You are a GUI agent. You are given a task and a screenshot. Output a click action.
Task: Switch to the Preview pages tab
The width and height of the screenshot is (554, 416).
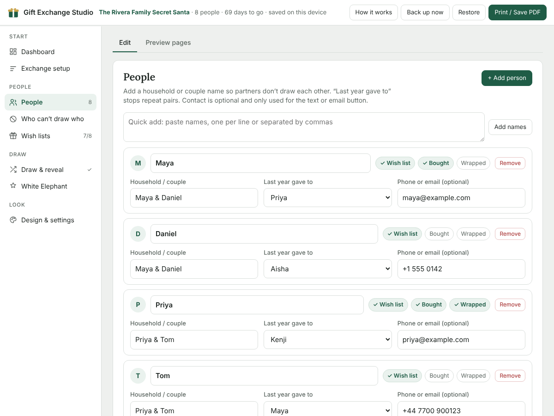(x=168, y=43)
